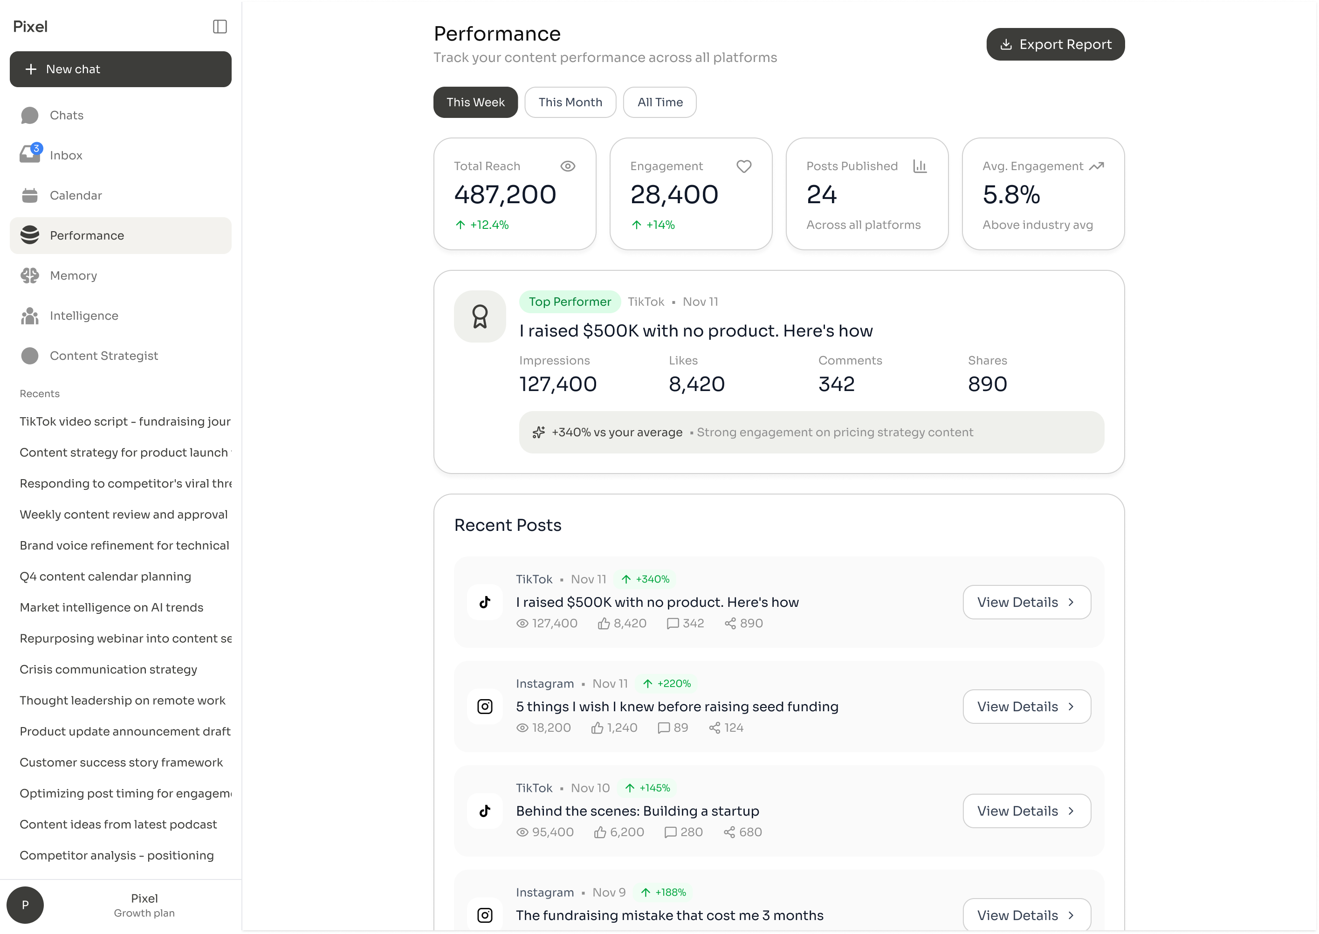Open View Details for the fundraising mistake post
Image resolution: width=1319 pixels, height=934 pixels.
[x=1026, y=915]
